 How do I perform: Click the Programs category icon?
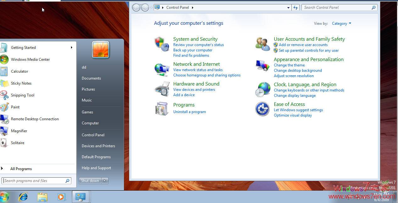pyautogui.click(x=162, y=109)
